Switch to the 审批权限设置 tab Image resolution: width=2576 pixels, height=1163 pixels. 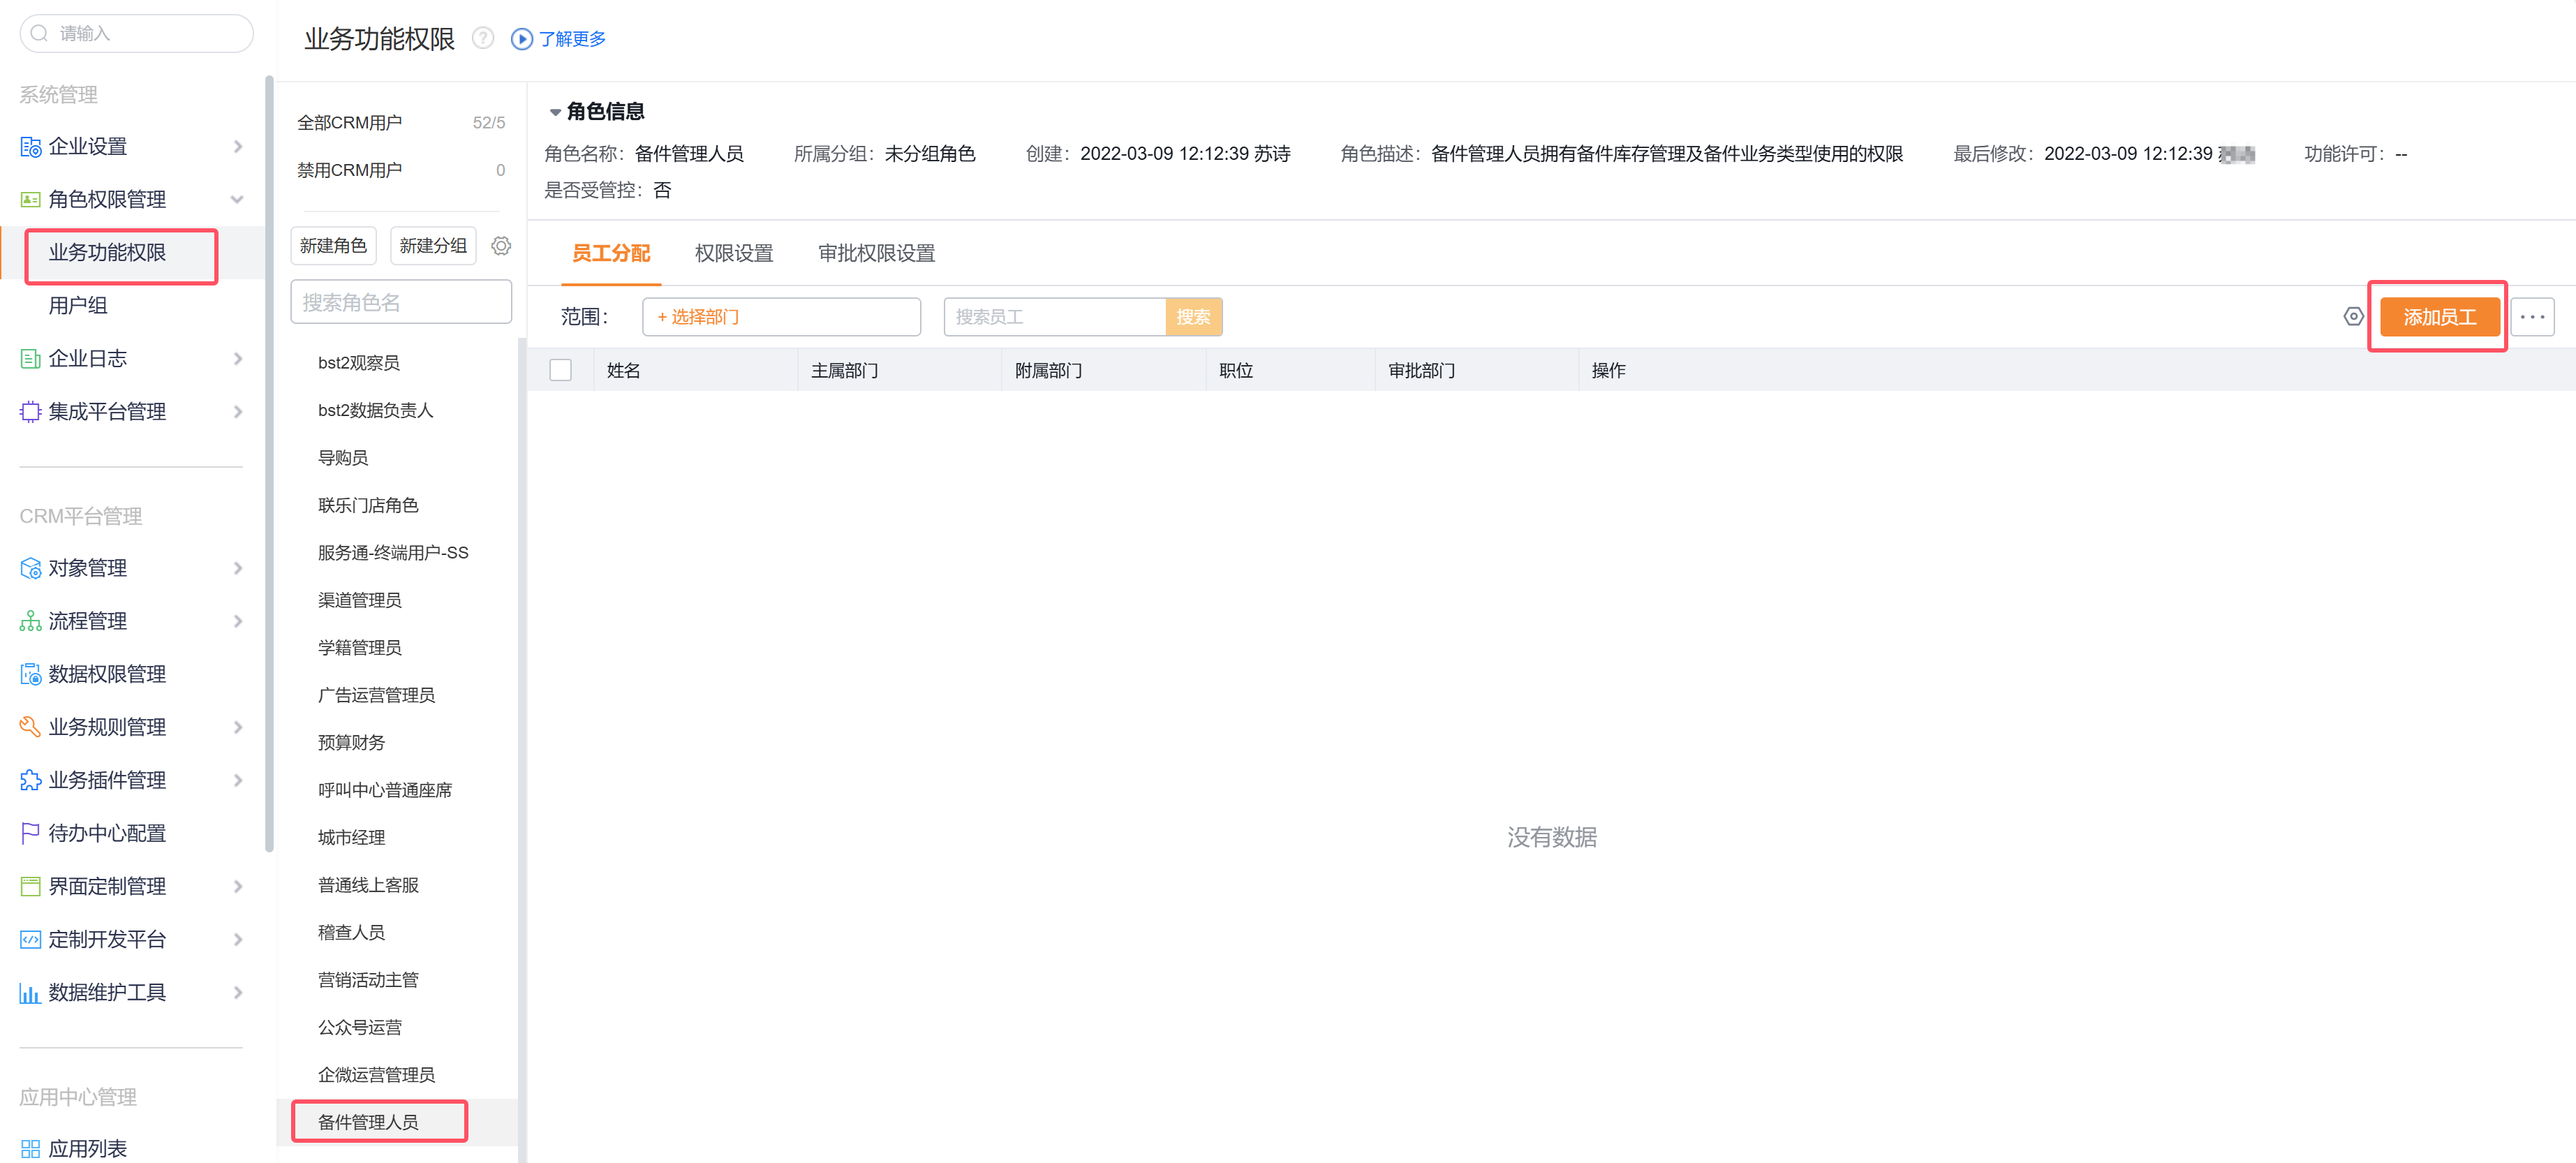tap(876, 254)
